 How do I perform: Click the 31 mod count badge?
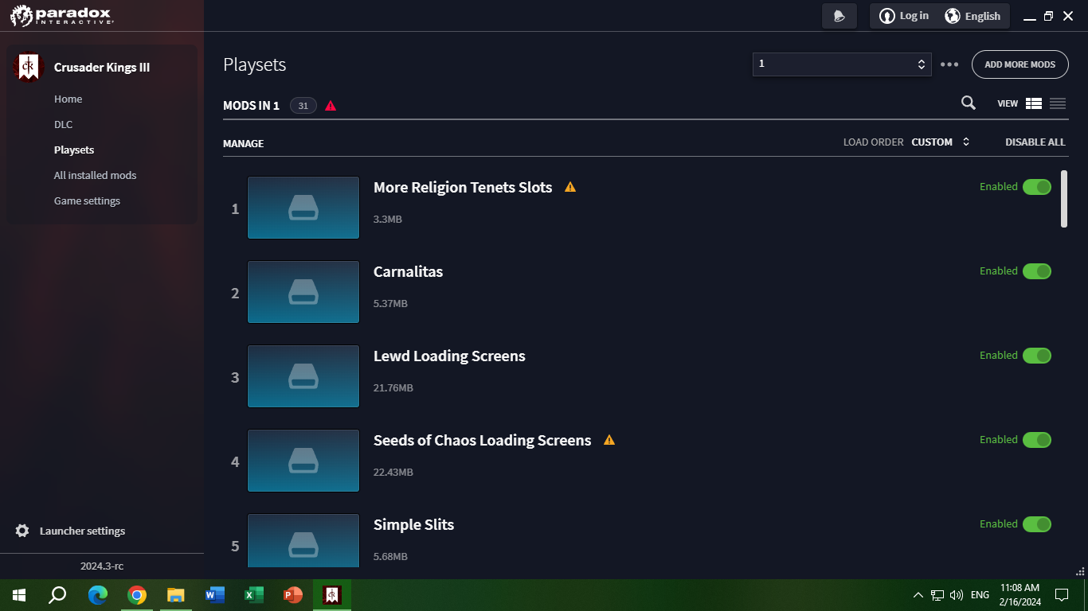[x=303, y=106]
